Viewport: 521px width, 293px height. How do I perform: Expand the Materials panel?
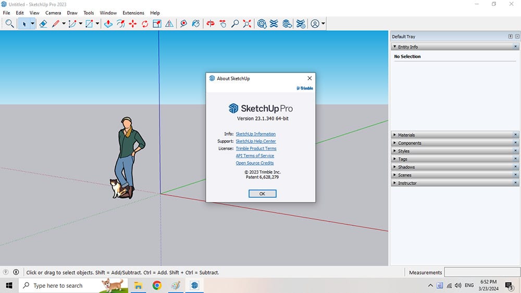pos(395,135)
